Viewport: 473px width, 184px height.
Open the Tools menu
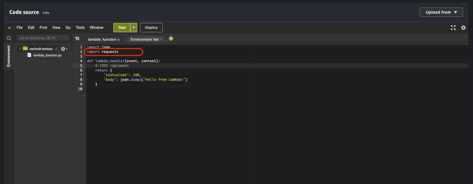point(80,28)
